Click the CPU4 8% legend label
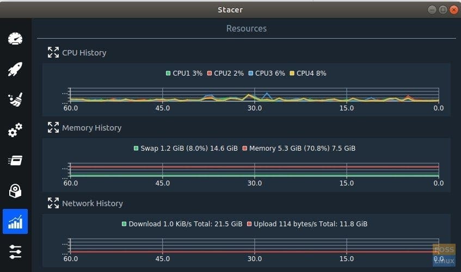The width and height of the screenshot is (461, 272). click(x=311, y=73)
